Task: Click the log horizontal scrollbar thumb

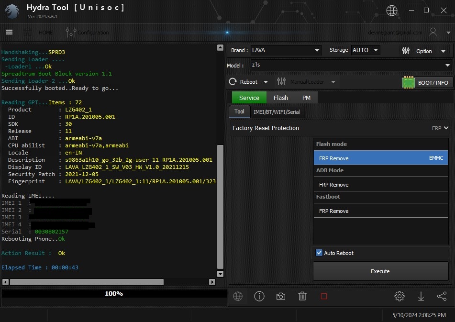Action: coord(87,282)
